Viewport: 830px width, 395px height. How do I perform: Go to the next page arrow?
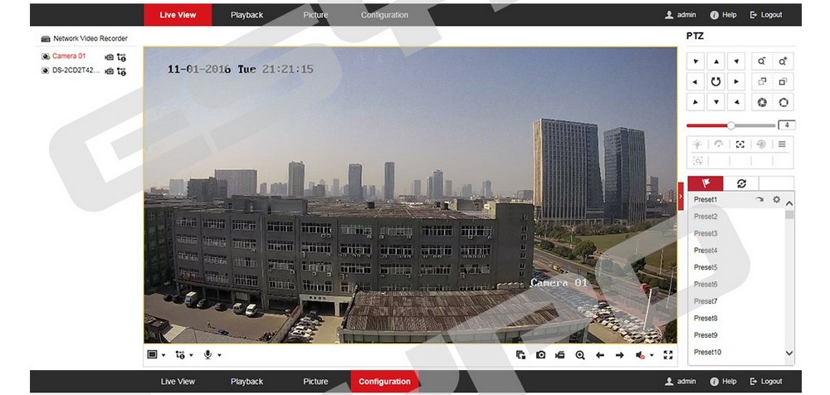(619, 355)
